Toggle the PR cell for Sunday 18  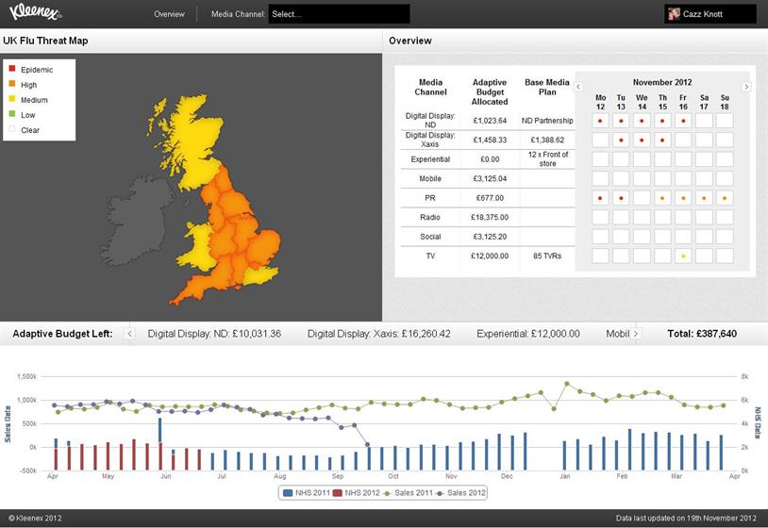pyautogui.click(x=725, y=198)
